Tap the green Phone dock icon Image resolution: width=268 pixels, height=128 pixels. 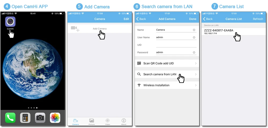click(x=10, y=118)
